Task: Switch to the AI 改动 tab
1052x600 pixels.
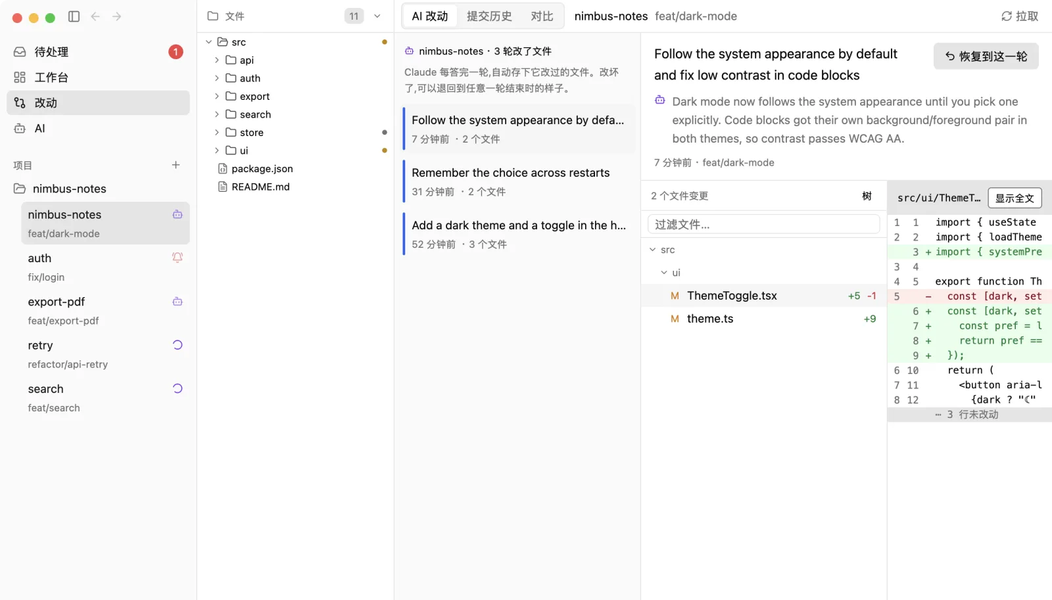Action: click(430, 16)
